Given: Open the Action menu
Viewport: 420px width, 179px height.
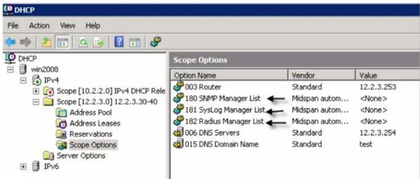Looking at the screenshot, I should (x=39, y=26).
